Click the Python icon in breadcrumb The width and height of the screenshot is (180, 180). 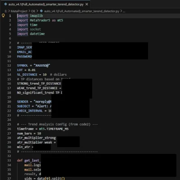click(41, 11)
